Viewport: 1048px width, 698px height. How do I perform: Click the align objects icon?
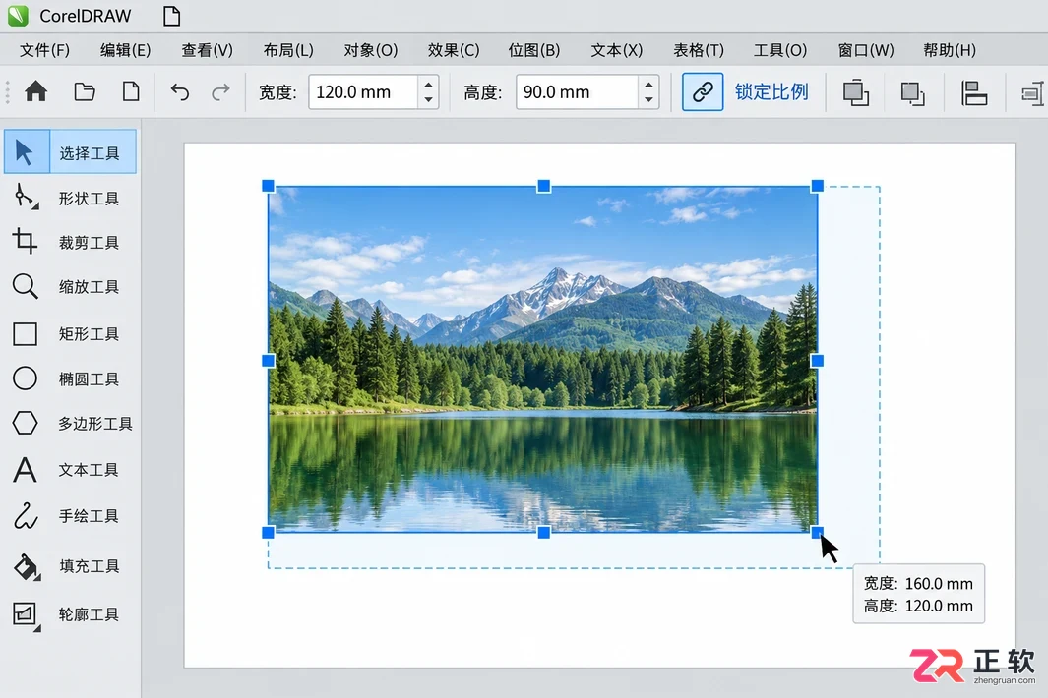point(974,92)
